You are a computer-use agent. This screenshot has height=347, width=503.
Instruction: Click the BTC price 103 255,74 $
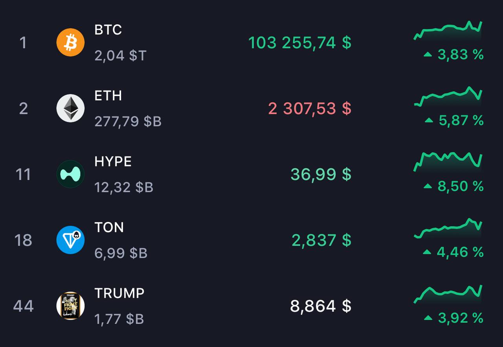click(x=299, y=42)
